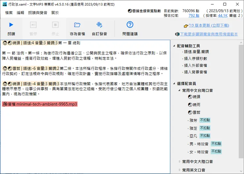This screenshot has width=244, height=174.
Task: Click 插入外部音檔 tool item
Action: pyautogui.click(x=196, y=65)
